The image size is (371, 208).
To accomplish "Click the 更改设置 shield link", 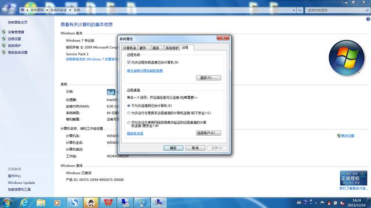I will click(345, 136).
